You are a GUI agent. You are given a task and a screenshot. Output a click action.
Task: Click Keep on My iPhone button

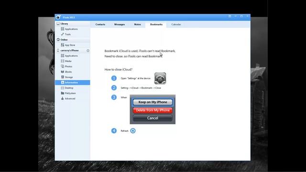pyautogui.click(x=153, y=102)
